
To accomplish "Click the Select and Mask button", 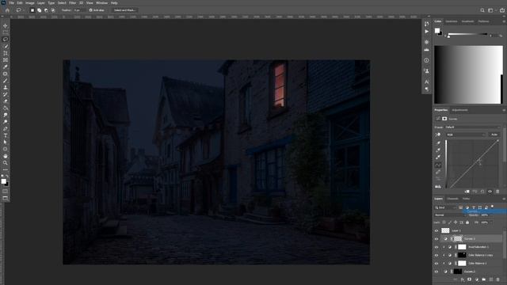I will [x=124, y=10].
